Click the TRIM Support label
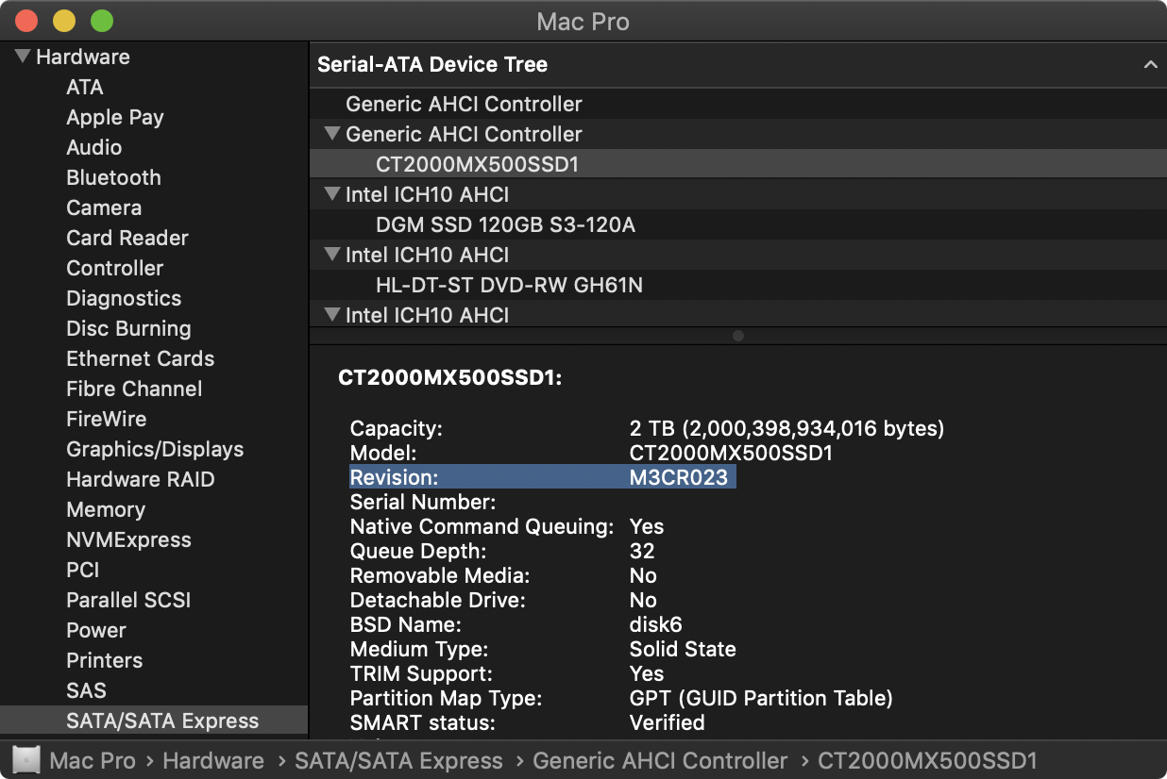1167x779 pixels. tap(421, 673)
